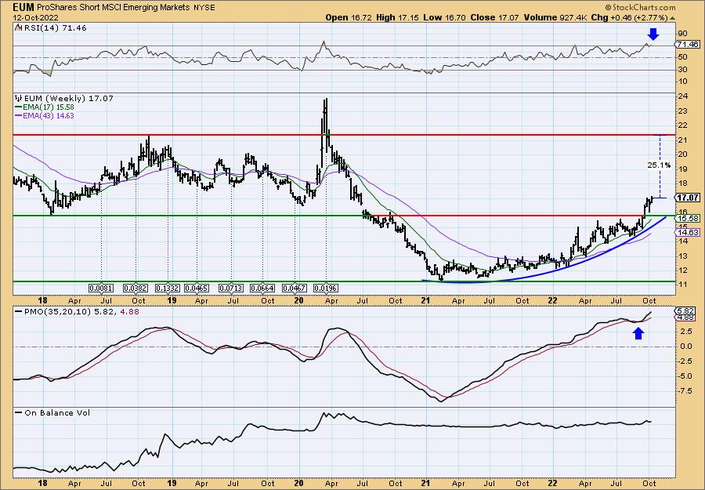Click the 0.0 level on the PMO axis

[x=685, y=347]
